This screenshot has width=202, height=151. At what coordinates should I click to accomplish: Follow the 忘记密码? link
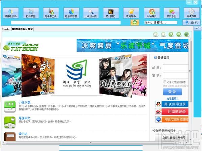172,99
